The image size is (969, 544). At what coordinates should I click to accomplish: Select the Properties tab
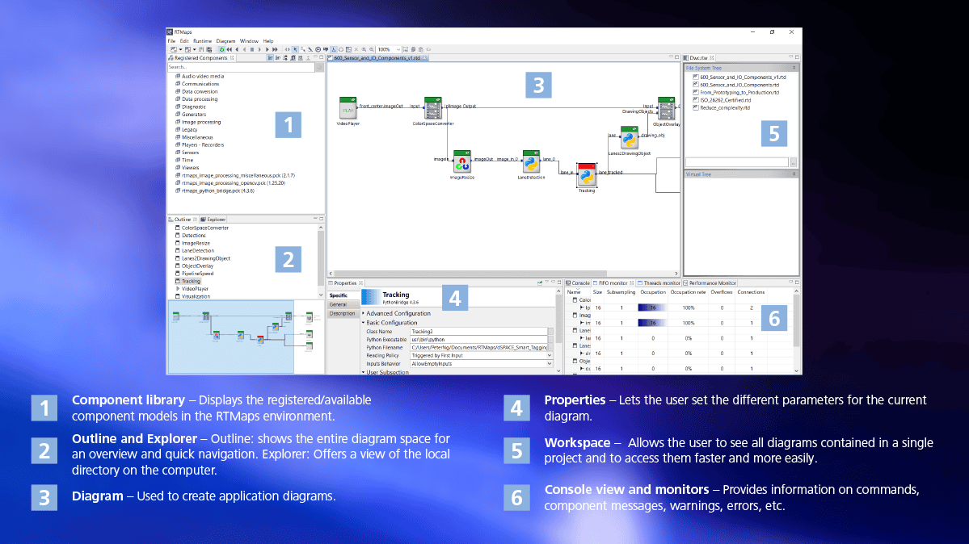pyautogui.click(x=345, y=283)
